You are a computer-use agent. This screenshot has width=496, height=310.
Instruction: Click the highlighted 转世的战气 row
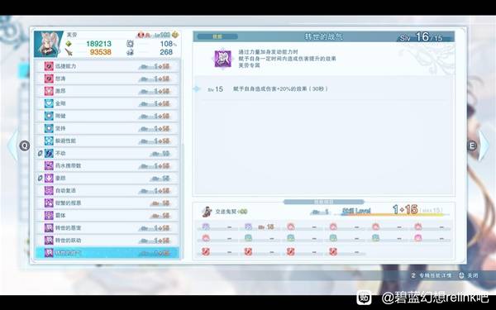(x=107, y=253)
